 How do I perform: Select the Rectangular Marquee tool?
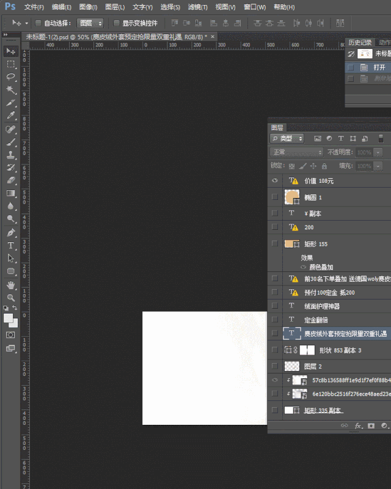click(x=10, y=64)
